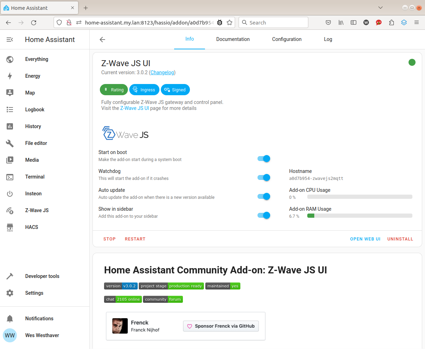425x349 pixels.
Task: Open the Terminal sidebar item
Action: [35, 177]
